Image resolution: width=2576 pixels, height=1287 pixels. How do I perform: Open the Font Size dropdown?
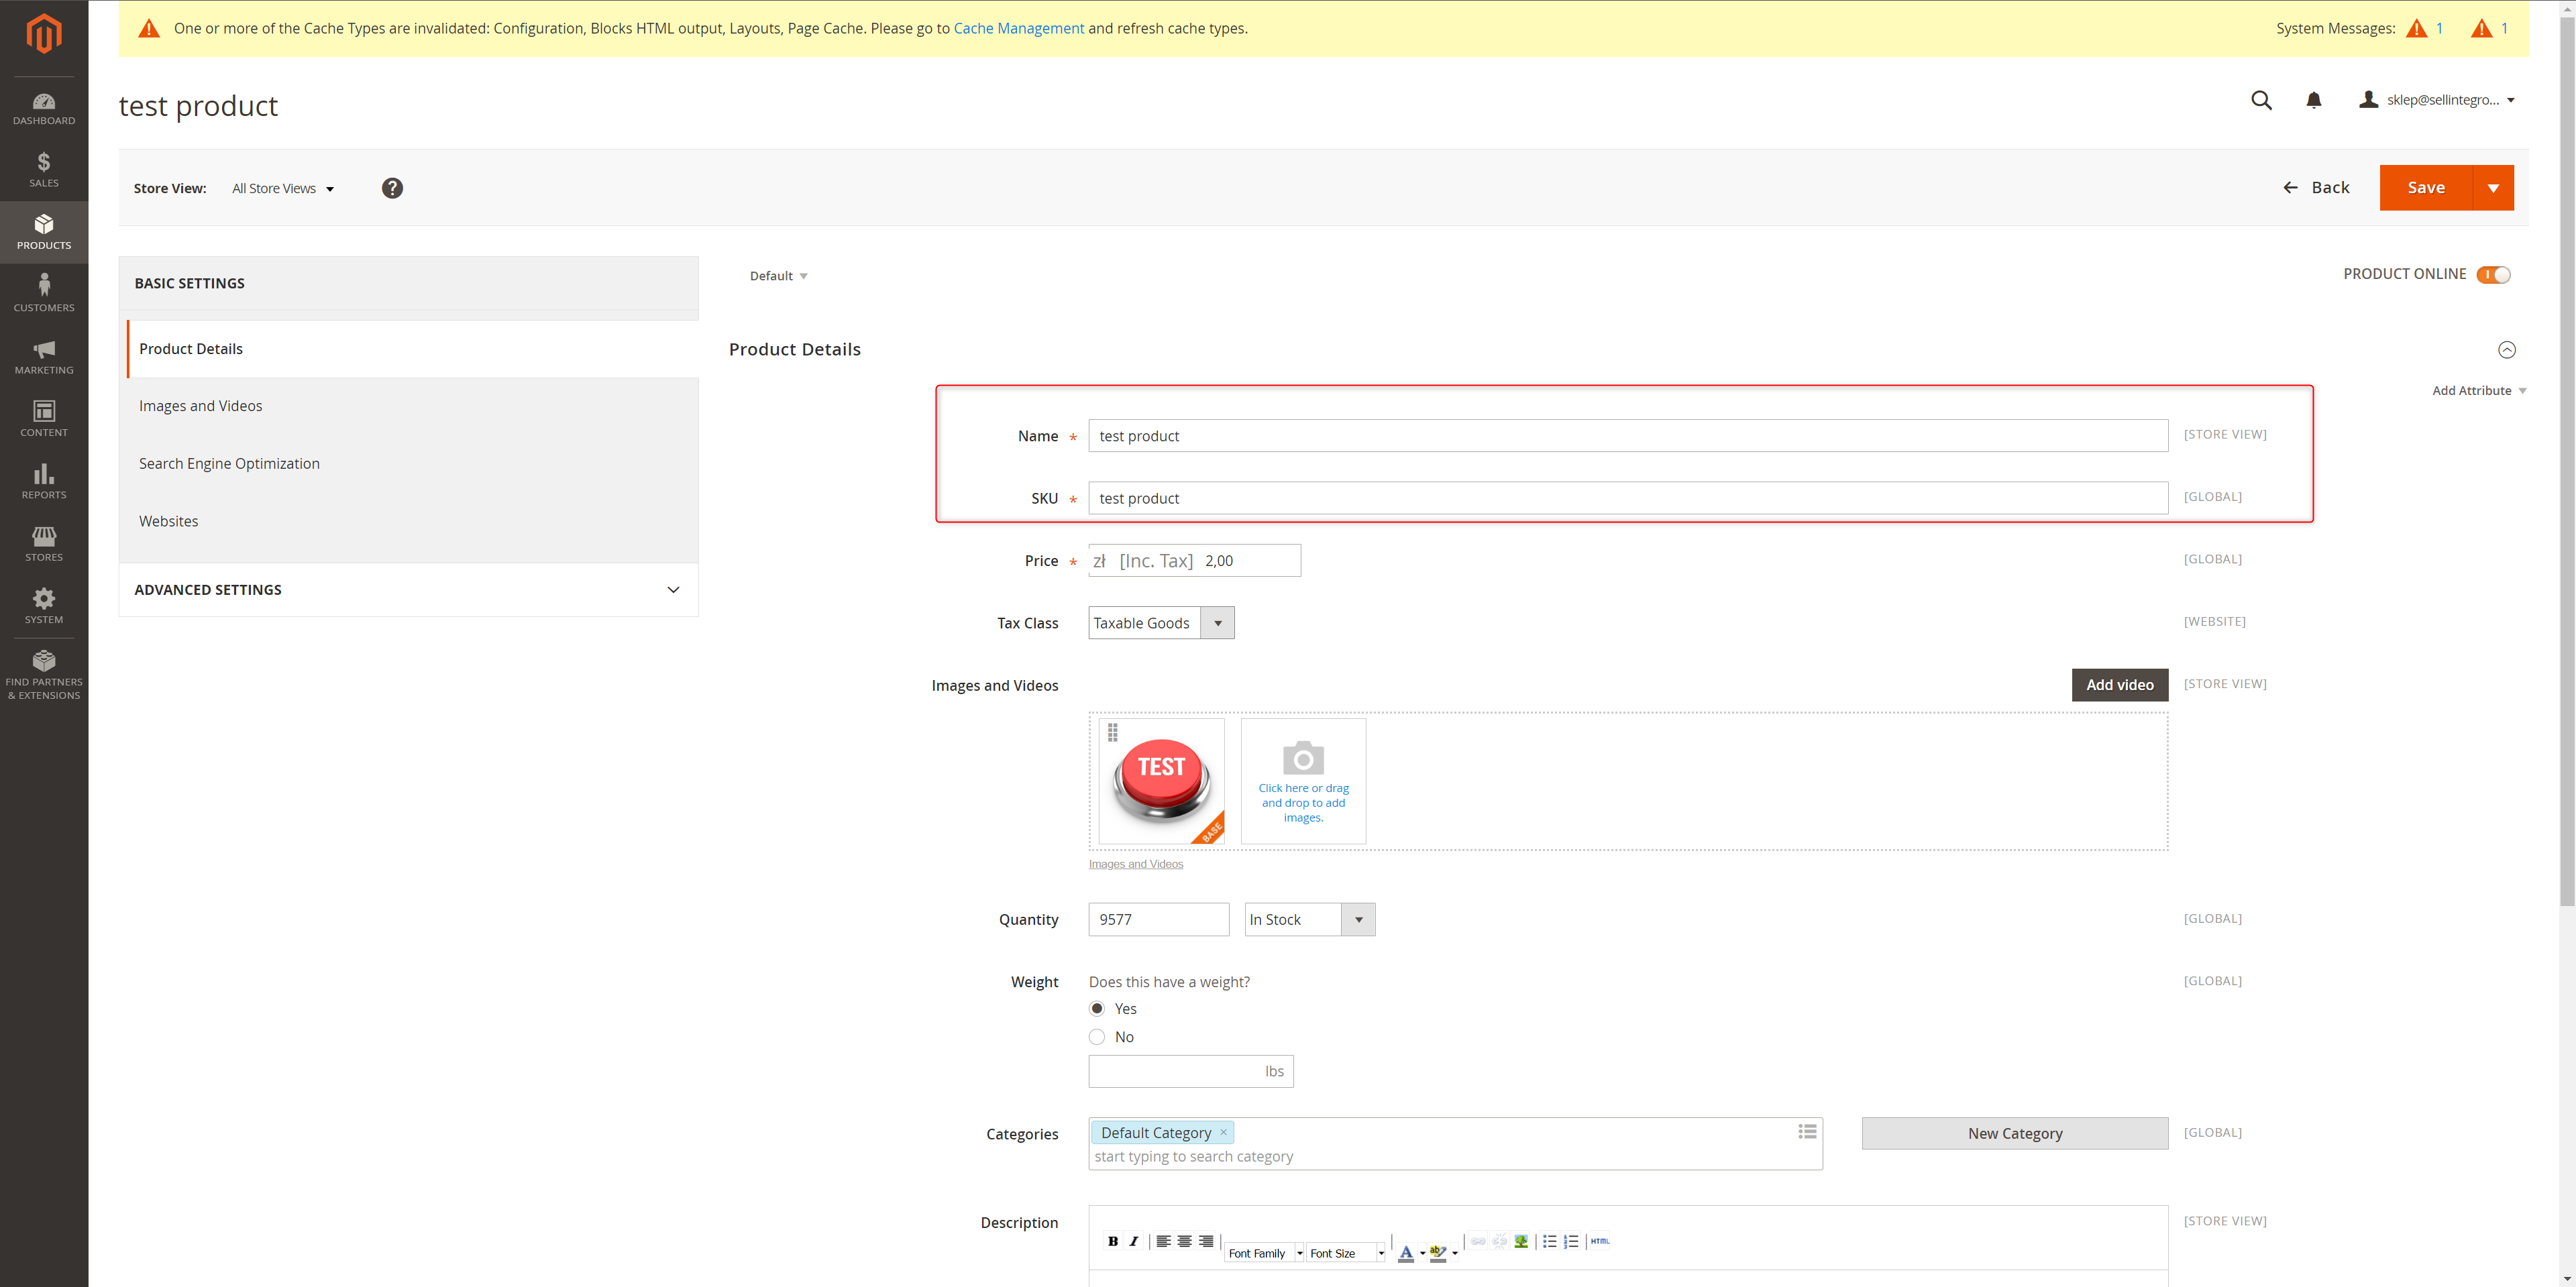click(1346, 1253)
